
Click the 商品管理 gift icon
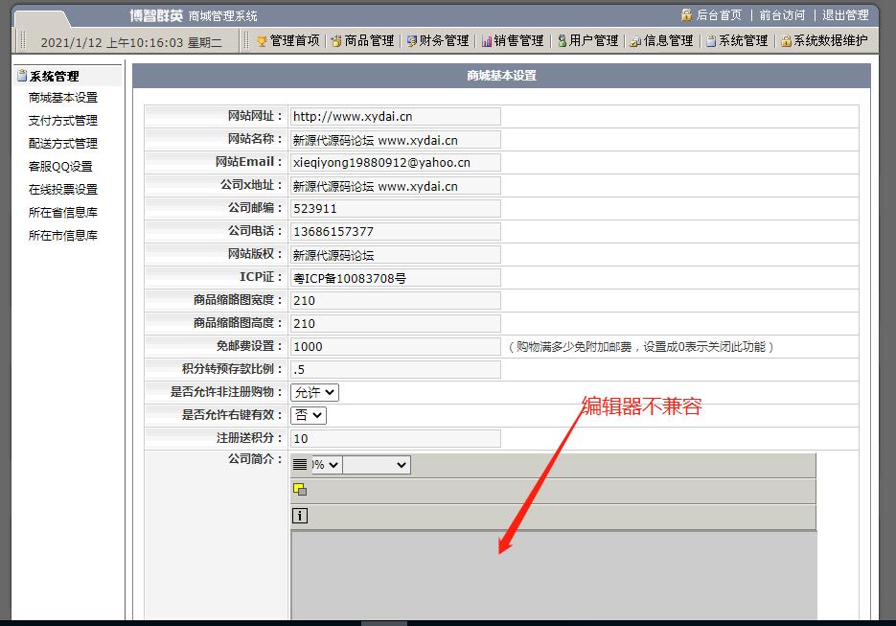click(336, 41)
